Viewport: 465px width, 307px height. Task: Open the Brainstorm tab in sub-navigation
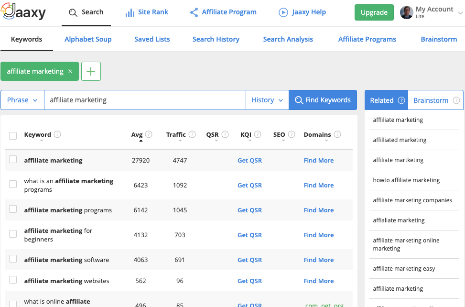coord(439,39)
